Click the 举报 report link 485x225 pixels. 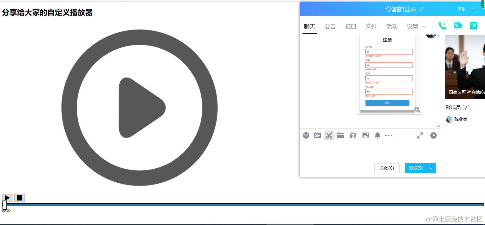(x=462, y=9)
